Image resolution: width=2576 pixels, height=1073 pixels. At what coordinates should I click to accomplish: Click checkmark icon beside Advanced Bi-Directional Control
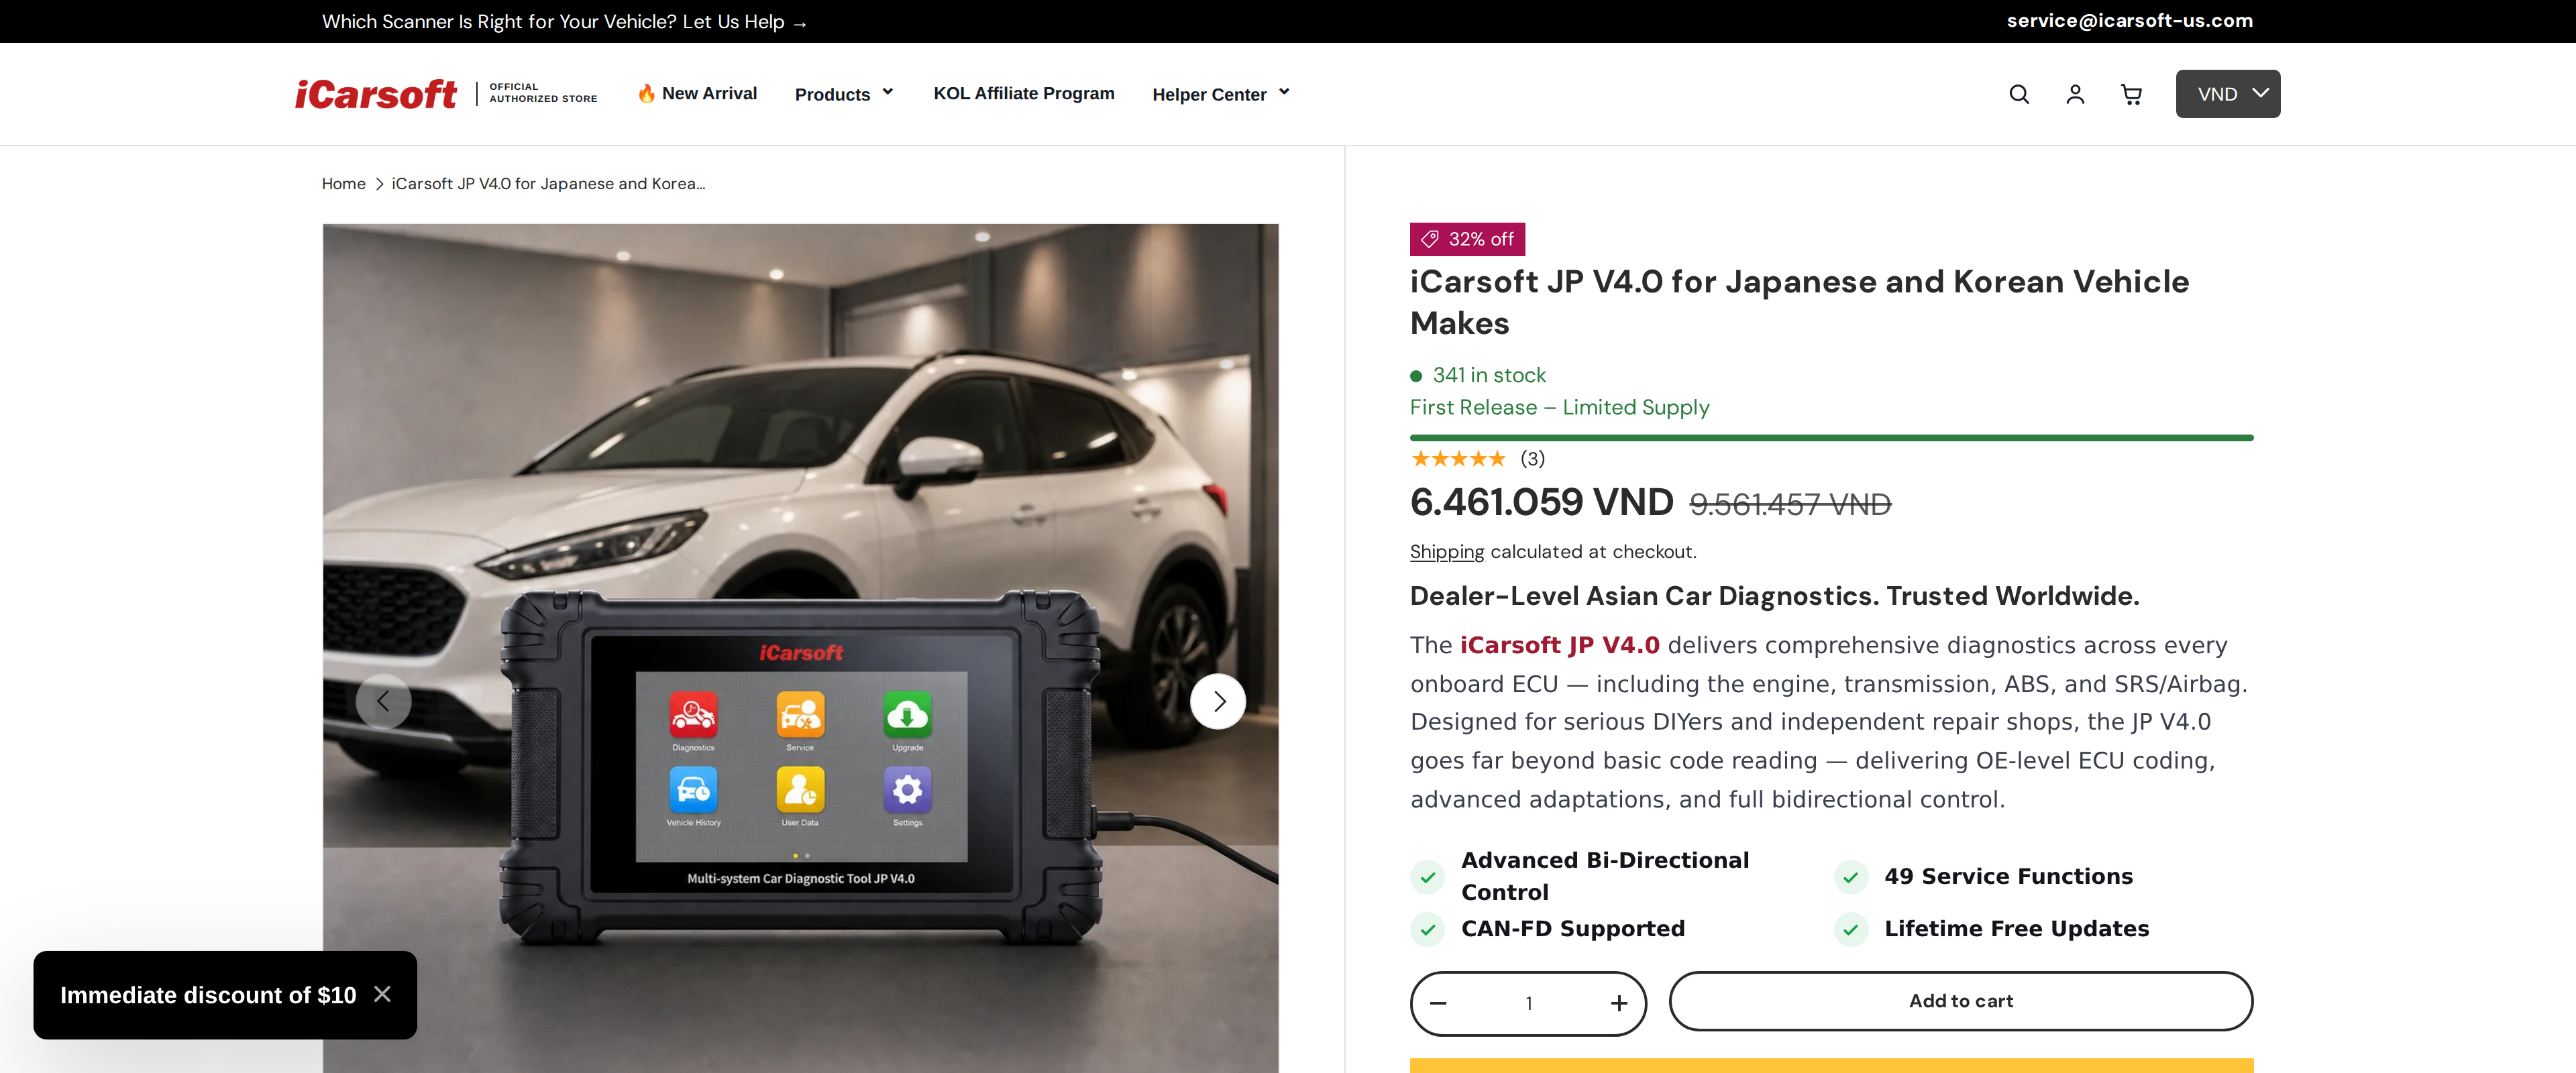tap(1427, 877)
